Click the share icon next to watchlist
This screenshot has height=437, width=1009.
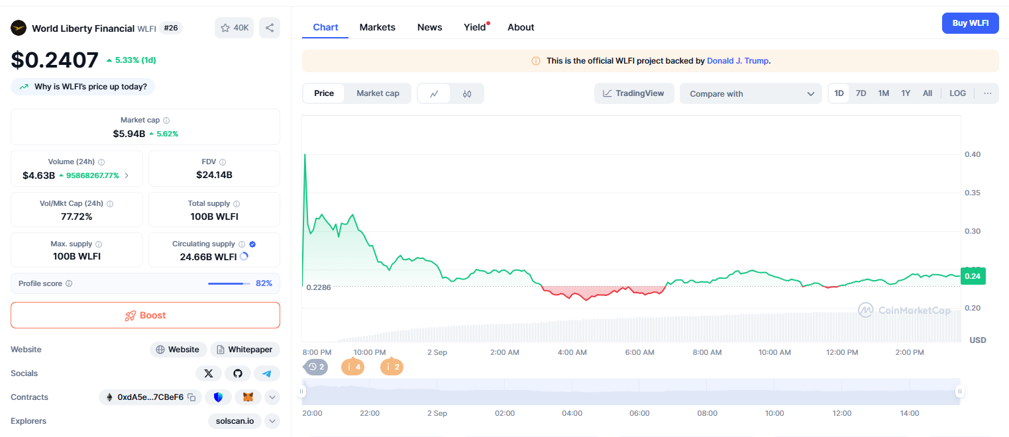(270, 28)
